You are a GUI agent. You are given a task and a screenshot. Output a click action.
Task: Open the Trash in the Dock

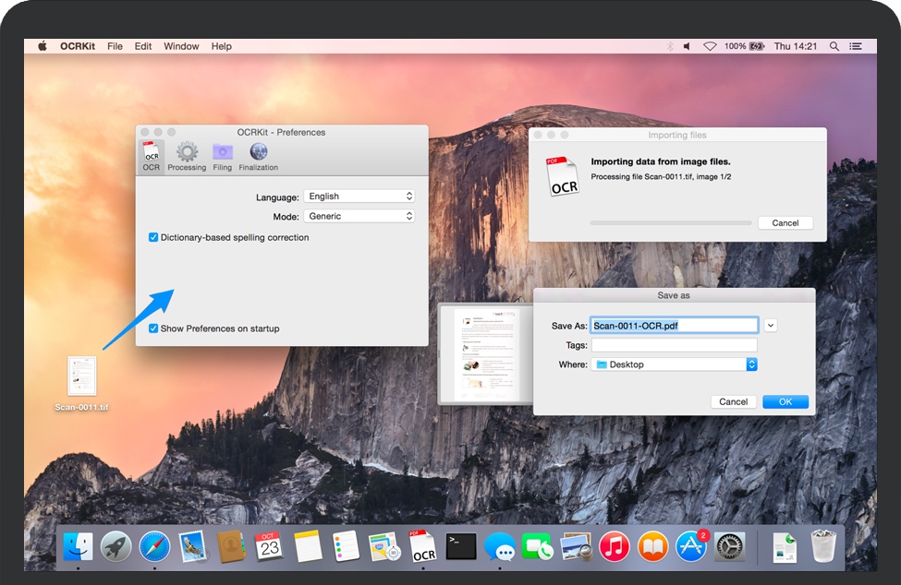824,546
